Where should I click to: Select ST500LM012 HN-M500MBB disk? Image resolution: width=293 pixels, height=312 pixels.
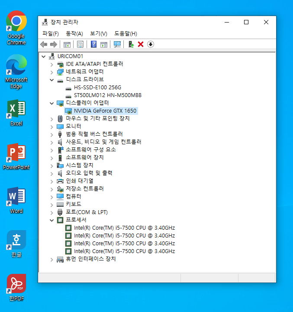[x=107, y=95]
